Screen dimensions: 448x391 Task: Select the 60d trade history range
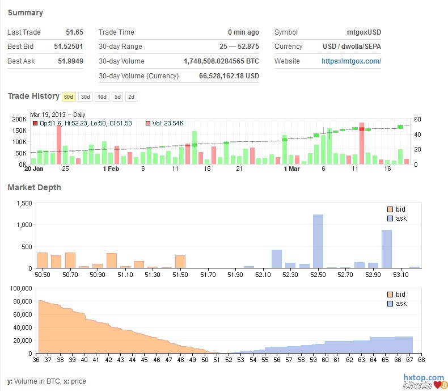coord(69,96)
